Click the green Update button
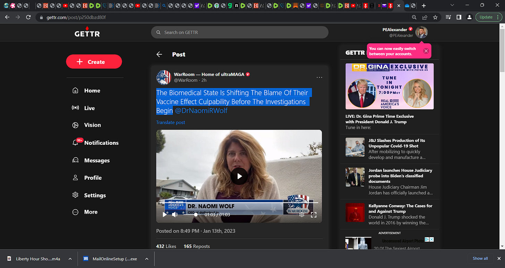 [x=486, y=17]
